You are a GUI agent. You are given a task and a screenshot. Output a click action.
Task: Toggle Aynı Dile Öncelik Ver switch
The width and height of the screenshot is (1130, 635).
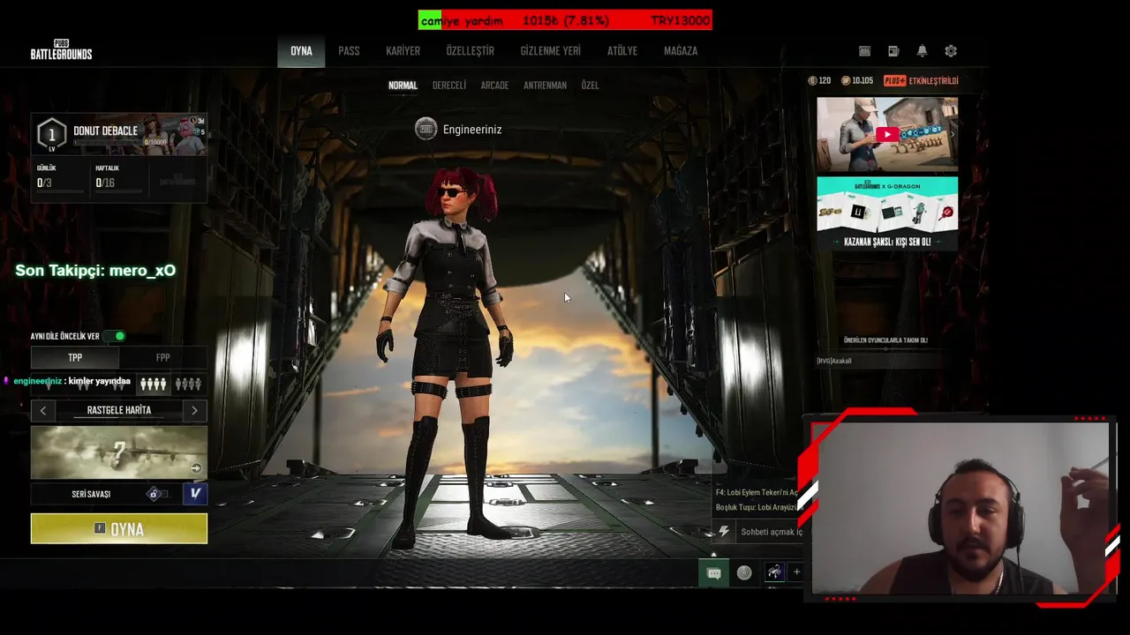pos(115,336)
